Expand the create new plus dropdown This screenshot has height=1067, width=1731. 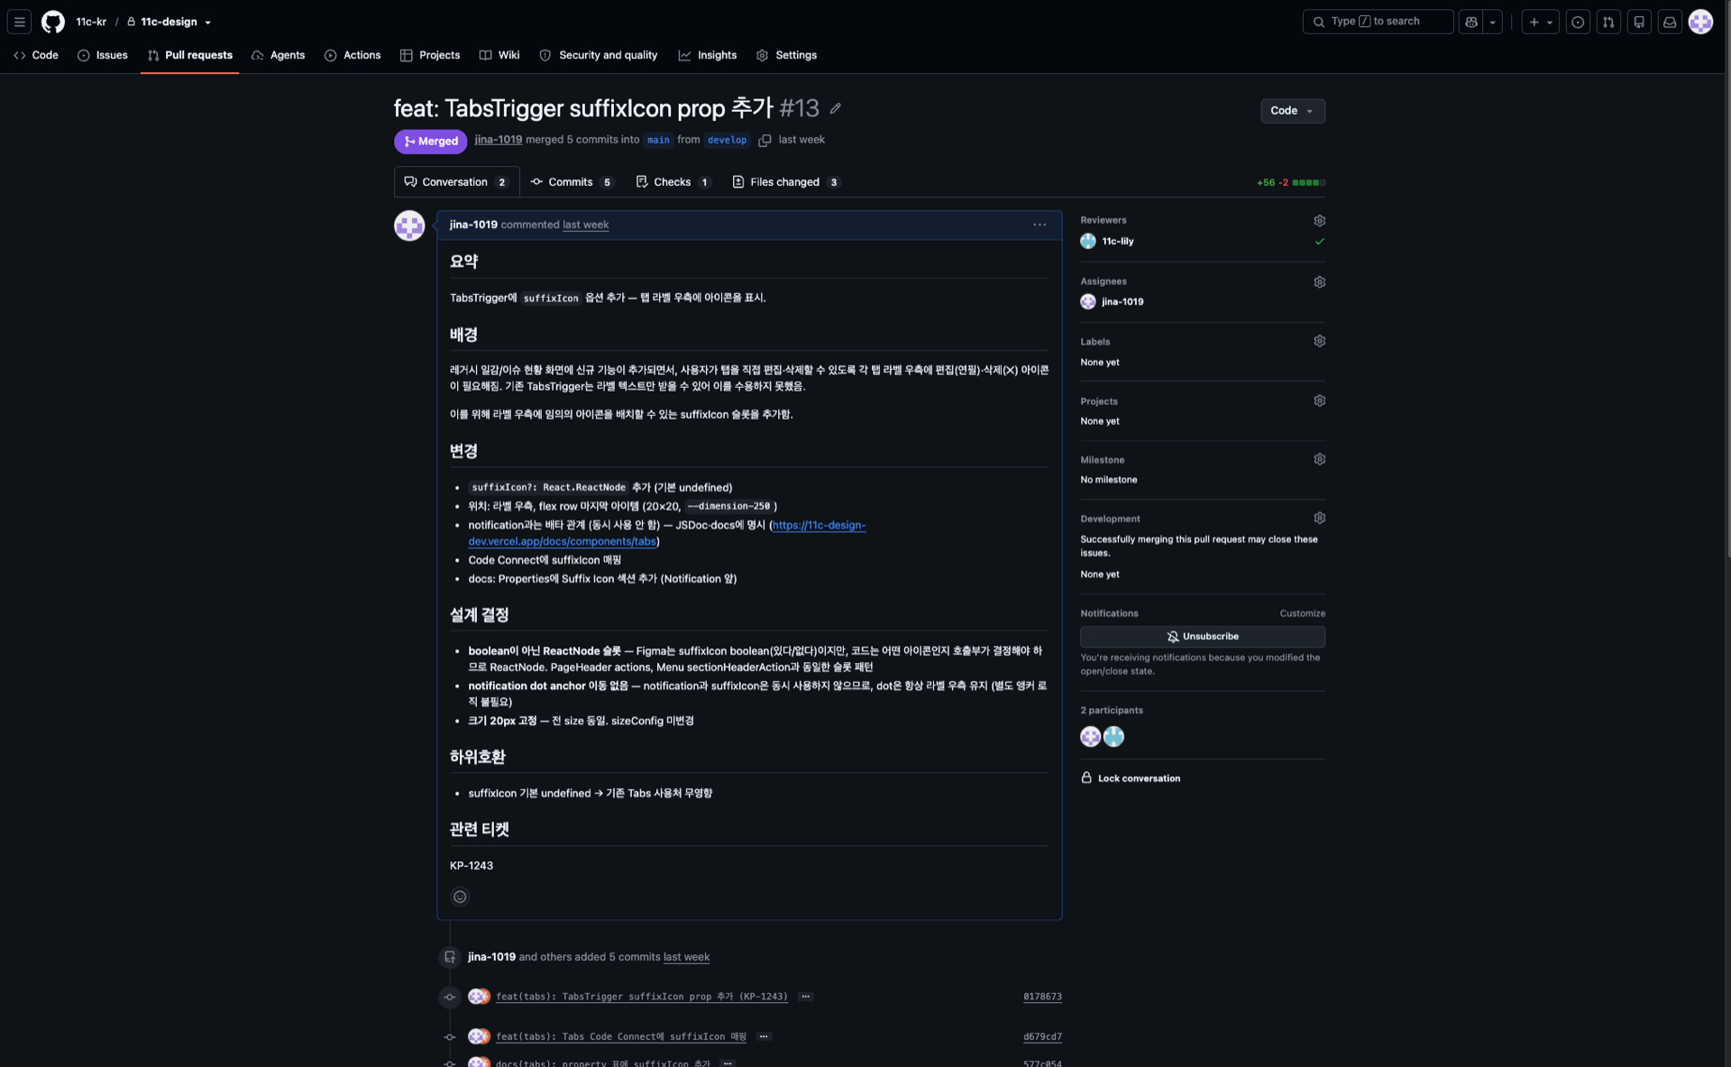(x=1540, y=22)
